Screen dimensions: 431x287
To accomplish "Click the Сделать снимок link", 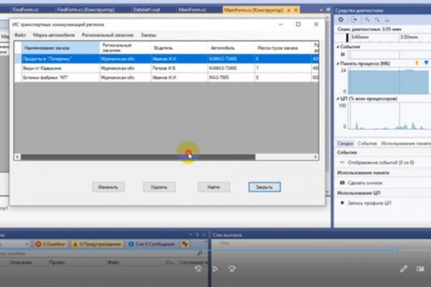I will tap(365, 183).
